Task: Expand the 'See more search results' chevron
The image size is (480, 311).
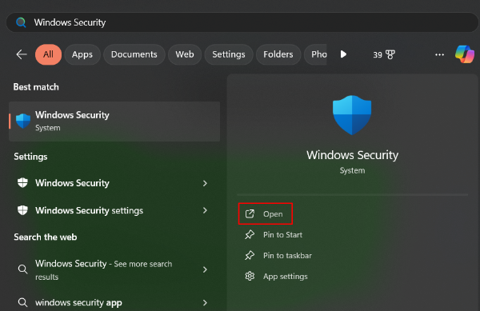Action: [x=205, y=269]
